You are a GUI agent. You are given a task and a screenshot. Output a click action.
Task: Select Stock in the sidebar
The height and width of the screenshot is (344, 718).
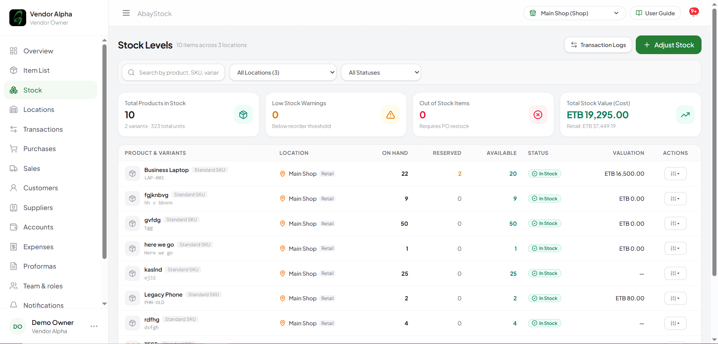(x=50, y=90)
